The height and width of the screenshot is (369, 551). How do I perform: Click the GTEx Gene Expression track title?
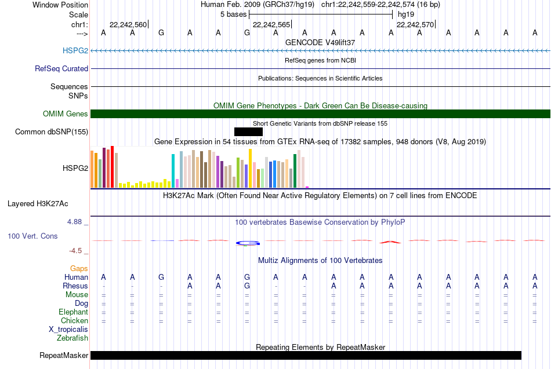320,142
